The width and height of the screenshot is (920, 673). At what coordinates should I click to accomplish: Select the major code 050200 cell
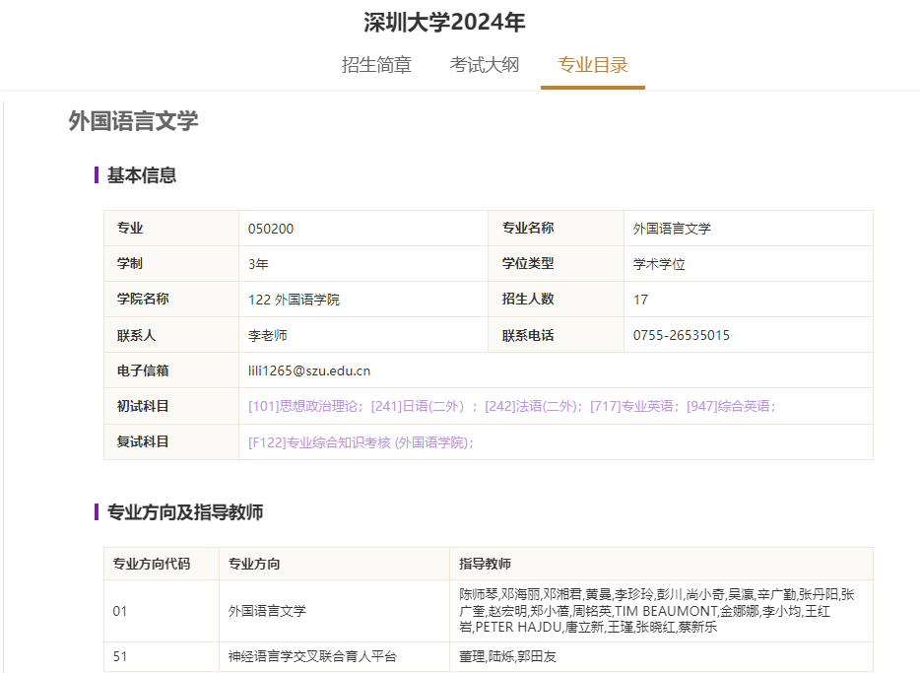coord(363,229)
